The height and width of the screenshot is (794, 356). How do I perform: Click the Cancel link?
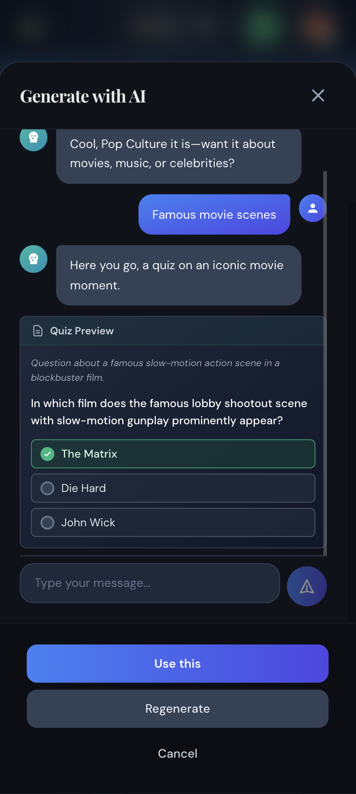pos(177,754)
